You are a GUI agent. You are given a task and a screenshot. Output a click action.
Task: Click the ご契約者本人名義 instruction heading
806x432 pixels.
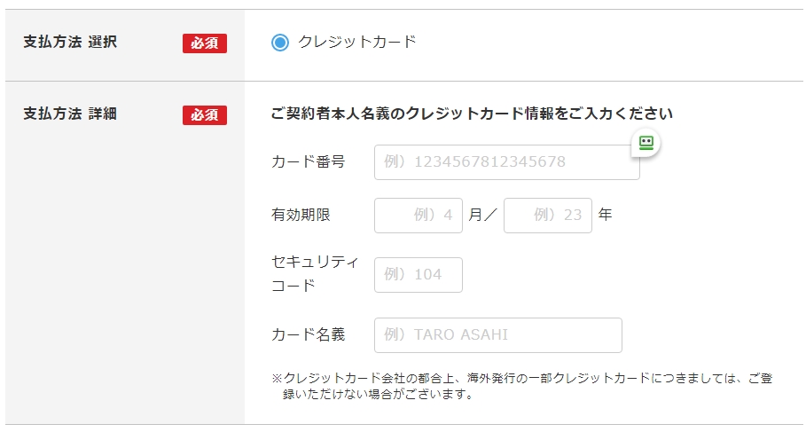(472, 114)
